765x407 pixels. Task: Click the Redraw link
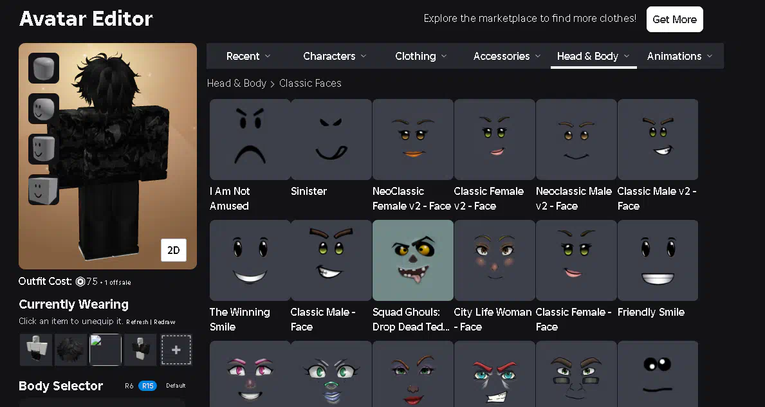click(165, 321)
